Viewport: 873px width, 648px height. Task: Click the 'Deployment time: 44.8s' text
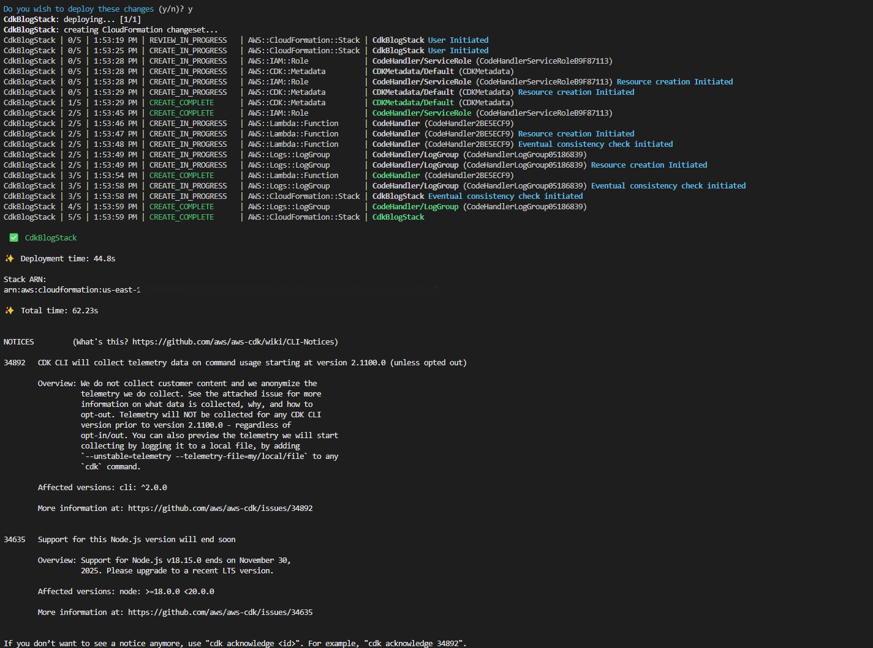tap(68, 258)
